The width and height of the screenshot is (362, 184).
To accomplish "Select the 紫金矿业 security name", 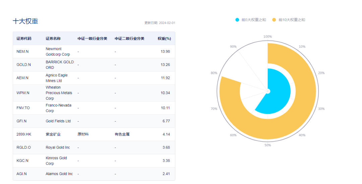I will tap(53, 134).
